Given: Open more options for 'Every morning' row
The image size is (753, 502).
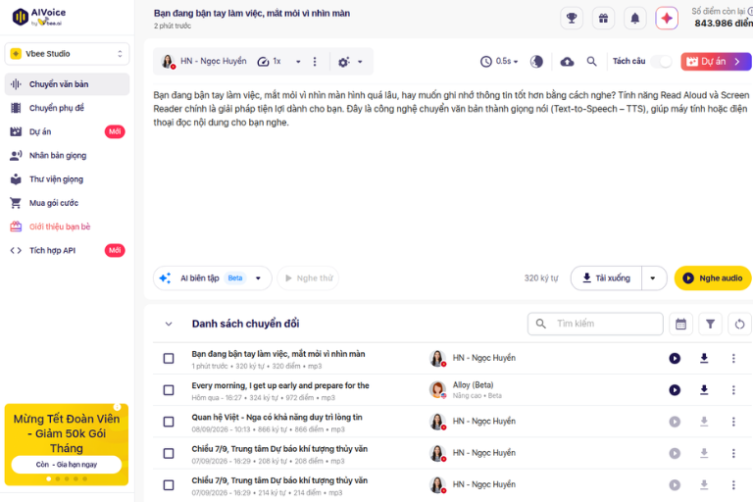Looking at the screenshot, I should 733,390.
